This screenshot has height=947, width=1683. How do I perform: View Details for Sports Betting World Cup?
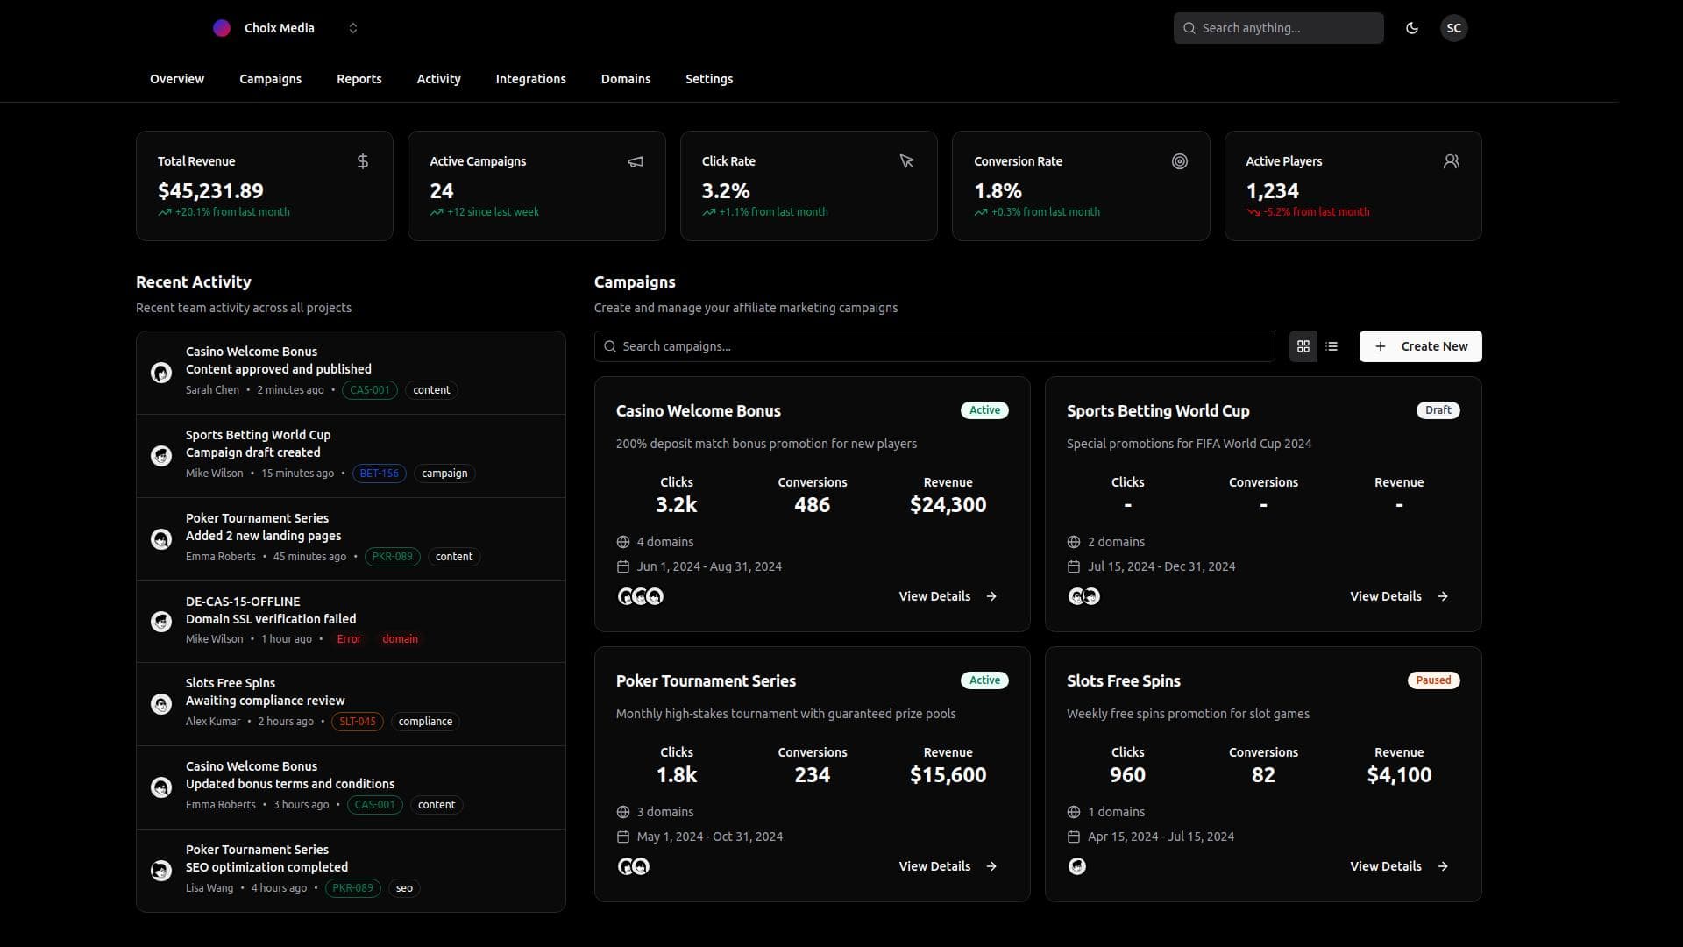(1399, 596)
